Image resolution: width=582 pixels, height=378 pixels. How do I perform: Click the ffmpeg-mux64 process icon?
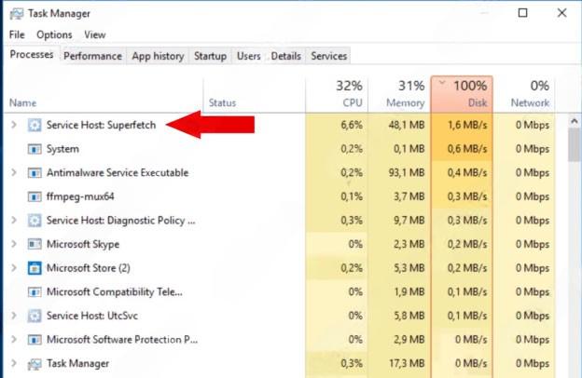click(35, 196)
